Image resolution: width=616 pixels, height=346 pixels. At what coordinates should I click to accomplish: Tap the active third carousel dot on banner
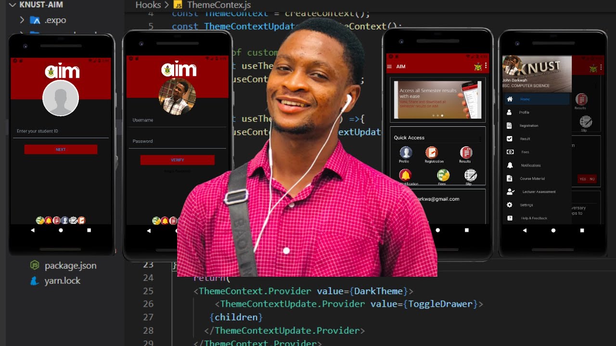point(442,116)
